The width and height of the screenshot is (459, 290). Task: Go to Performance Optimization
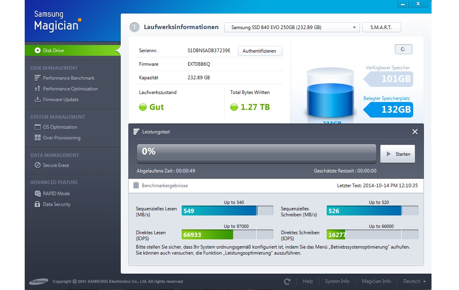pos(70,89)
